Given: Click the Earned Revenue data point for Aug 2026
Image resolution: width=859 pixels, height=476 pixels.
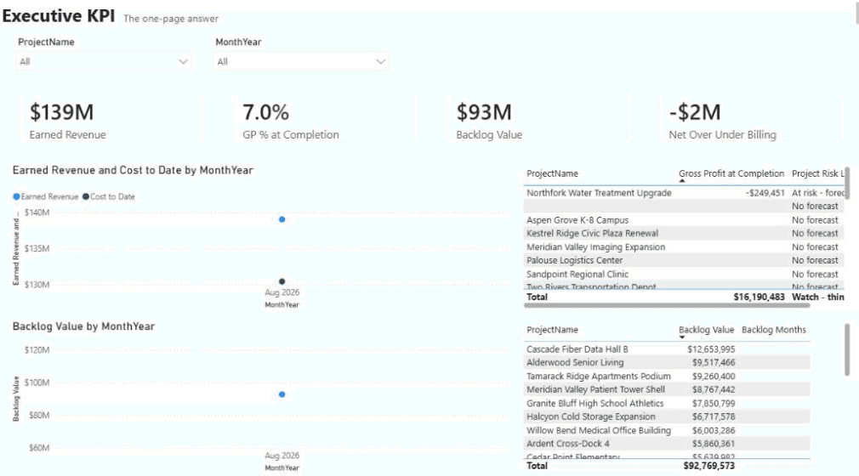Looking at the screenshot, I should (282, 219).
